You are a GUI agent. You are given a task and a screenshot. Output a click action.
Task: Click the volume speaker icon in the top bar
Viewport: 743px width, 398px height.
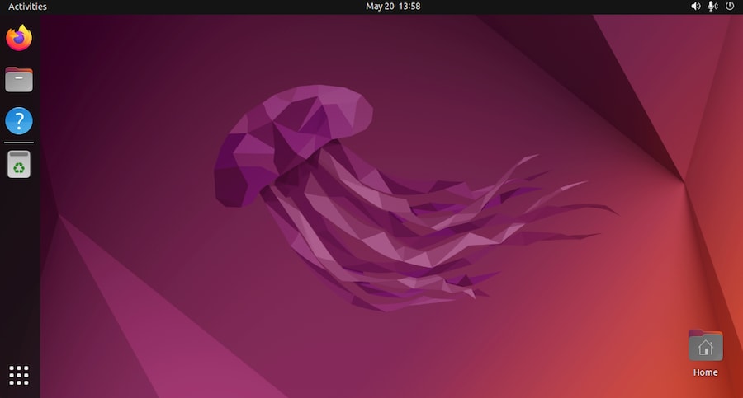pyautogui.click(x=696, y=6)
